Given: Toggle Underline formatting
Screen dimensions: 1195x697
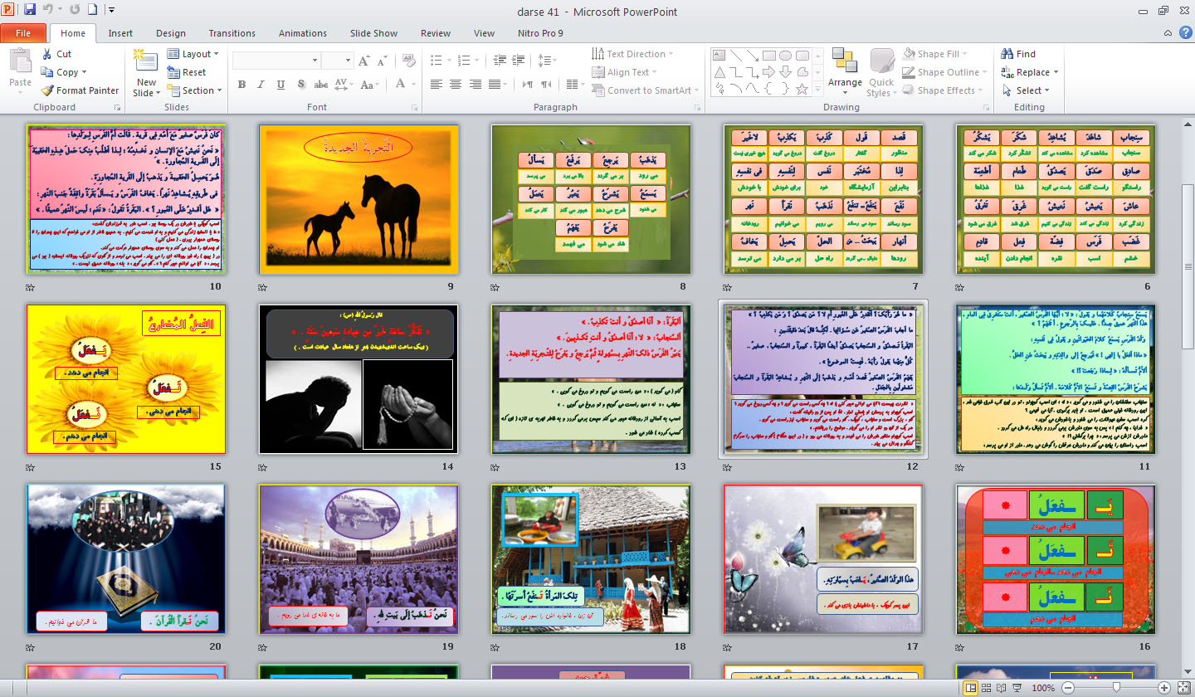Looking at the screenshot, I should coord(280,84).
